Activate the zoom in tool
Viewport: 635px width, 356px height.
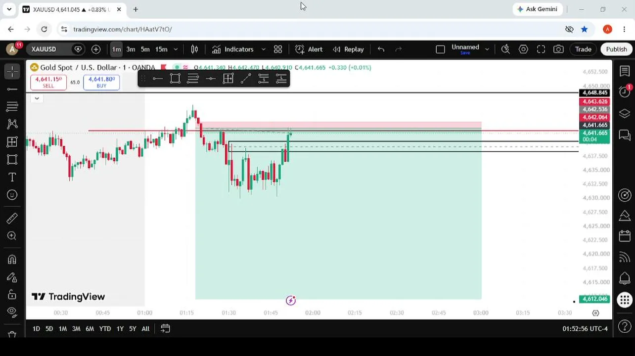coord(12,236)
